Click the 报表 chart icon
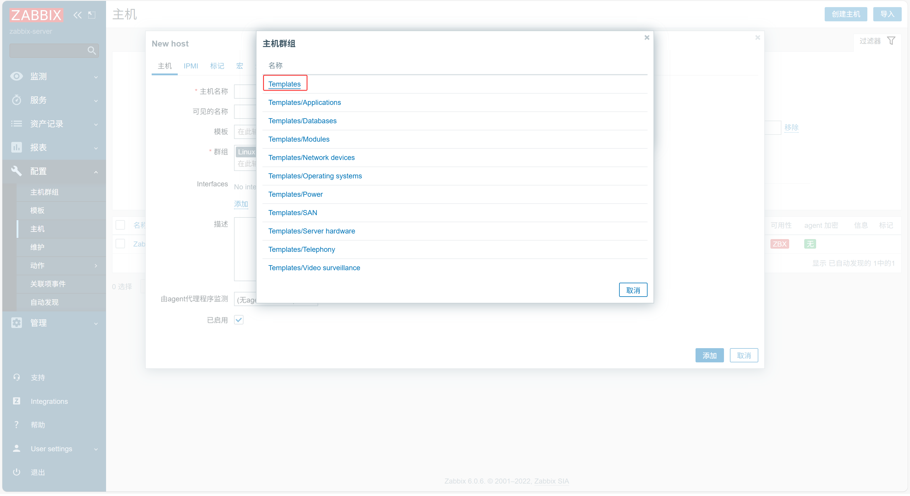 pyautogui.click(x=16, y=147)
